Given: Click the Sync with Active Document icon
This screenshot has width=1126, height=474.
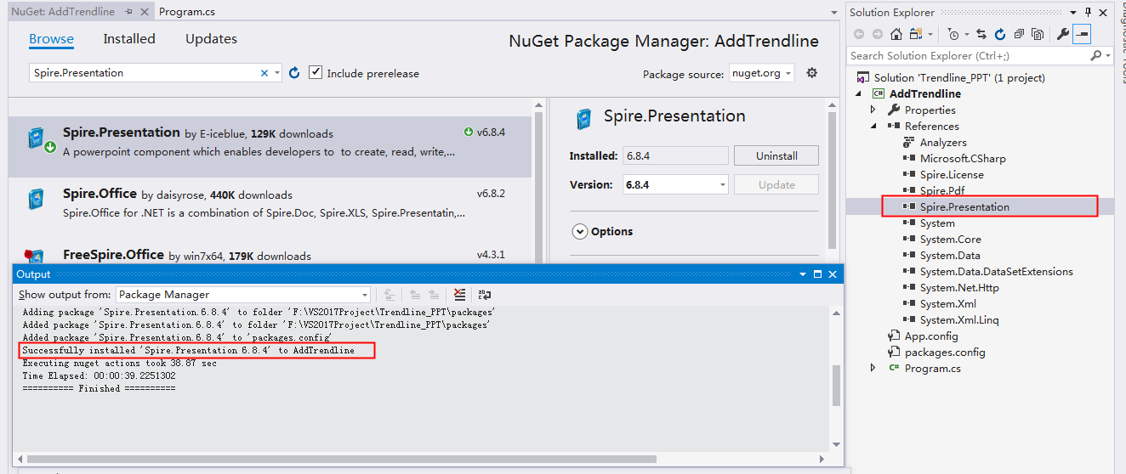Looking at the screenshot, I should [981, 34].
